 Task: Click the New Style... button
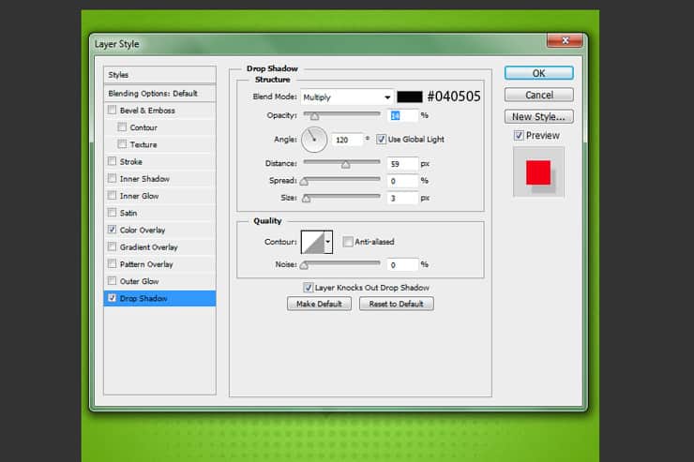click(538, 117)
